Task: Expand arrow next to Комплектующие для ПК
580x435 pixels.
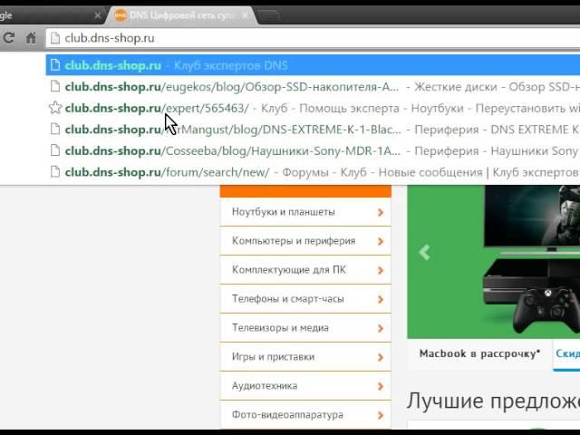Action: click(381, 270)
